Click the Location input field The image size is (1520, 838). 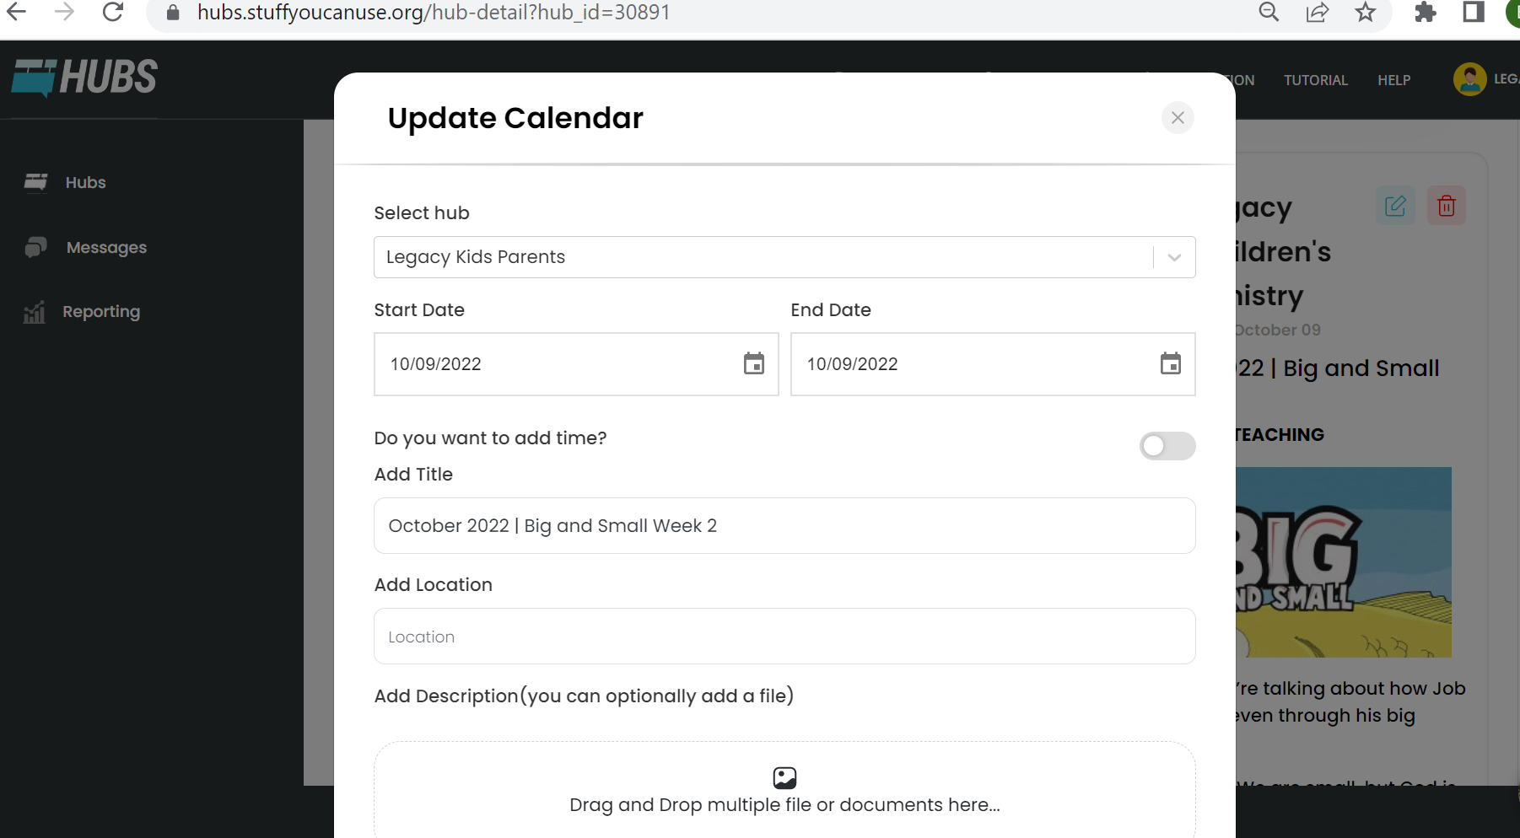[x=784, y=637]
